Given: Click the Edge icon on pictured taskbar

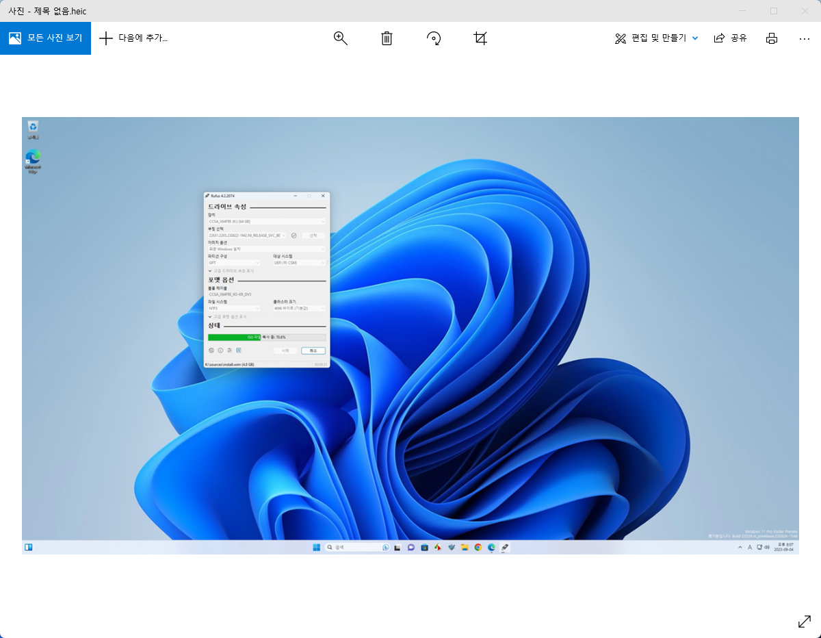Looking at the screenshot, I should pyautogui.click(x=491, y=547).
